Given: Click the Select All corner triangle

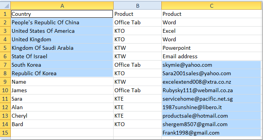Looking at the screenshot, I should pos(5,6).
